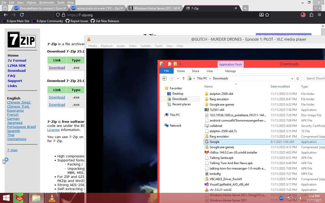
Task: Click the tracking protection shield icon
Action: tap(58, 15)
